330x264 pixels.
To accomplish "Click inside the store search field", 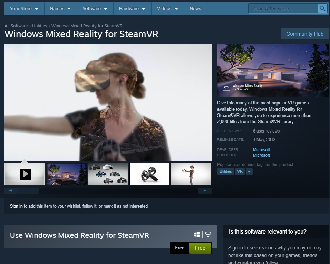I will (283, 8).
